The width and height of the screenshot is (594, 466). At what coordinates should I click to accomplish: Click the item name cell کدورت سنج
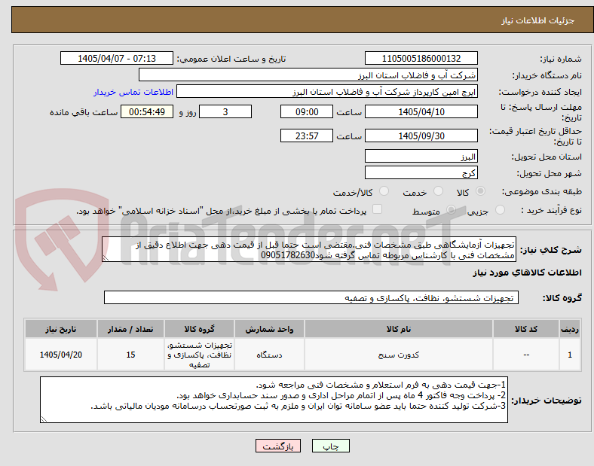(x=399, y=355)
